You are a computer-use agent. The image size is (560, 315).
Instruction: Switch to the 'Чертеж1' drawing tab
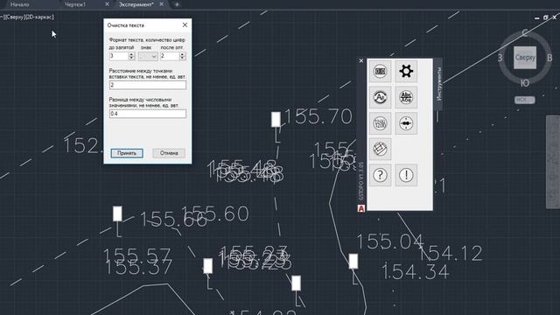[x=75, y=4]
